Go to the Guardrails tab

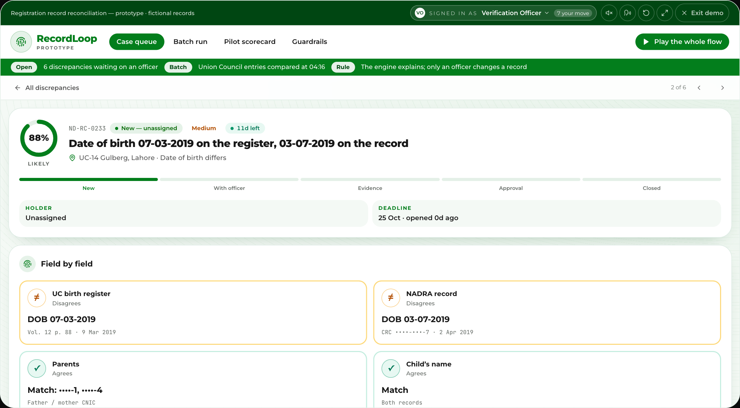[310, 42]
